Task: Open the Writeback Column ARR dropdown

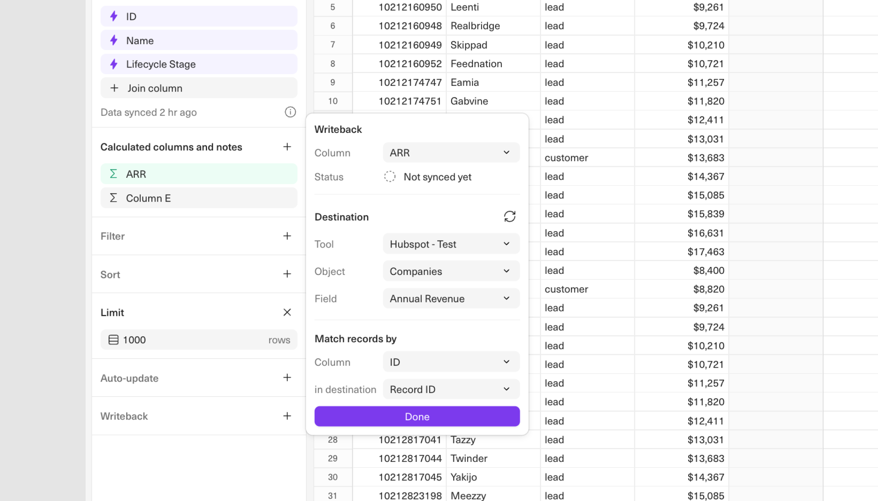Action: (451, 153)
